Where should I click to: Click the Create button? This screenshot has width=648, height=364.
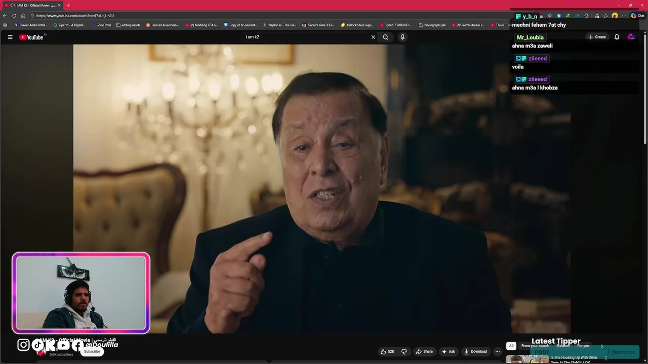597,37
